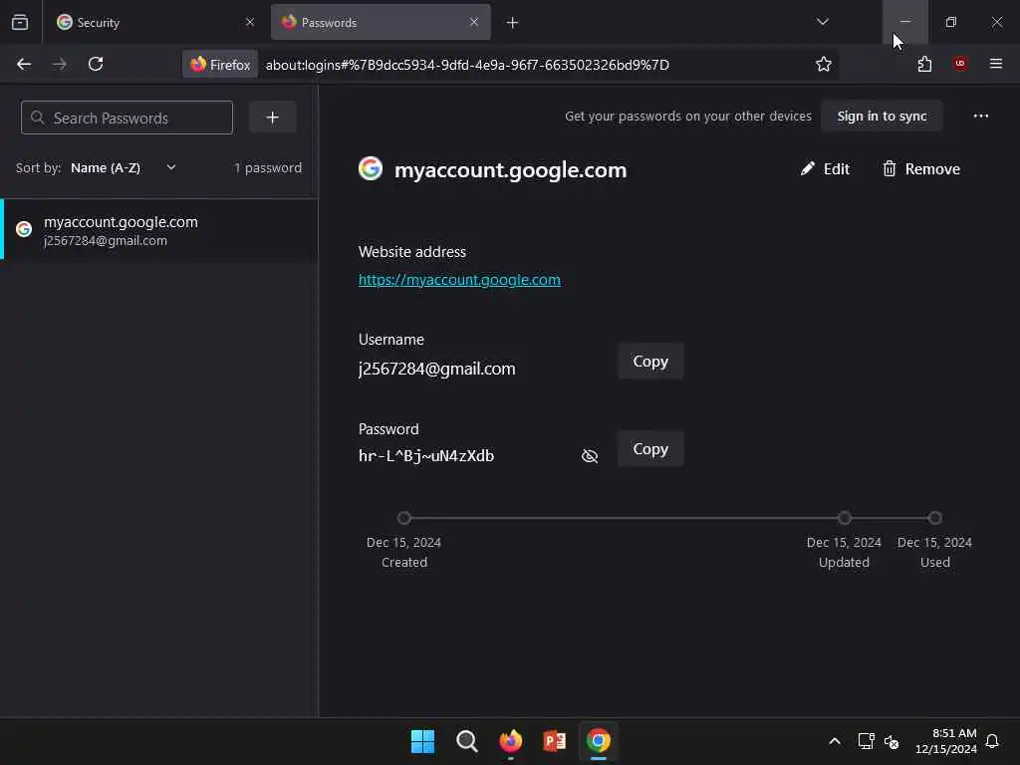This screenshot has width=1020, height=765.
Task: Close the Passwords tab
Action: (474, 22)
